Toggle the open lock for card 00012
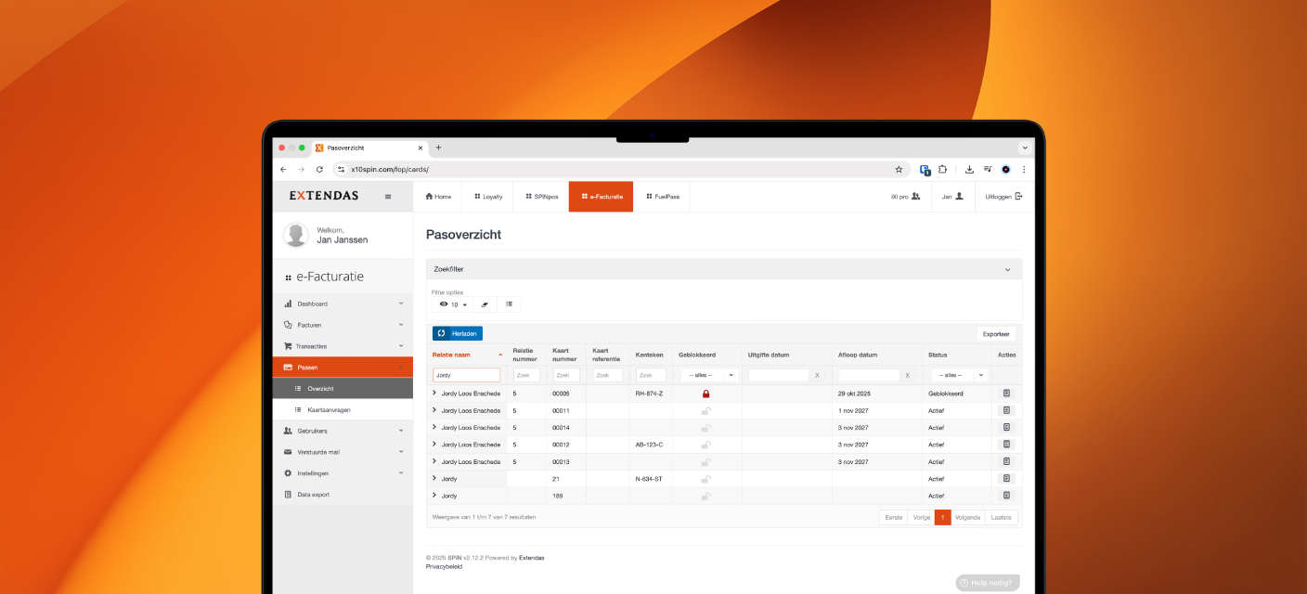Screen dimensions: 1307x594 click(705, 445)
